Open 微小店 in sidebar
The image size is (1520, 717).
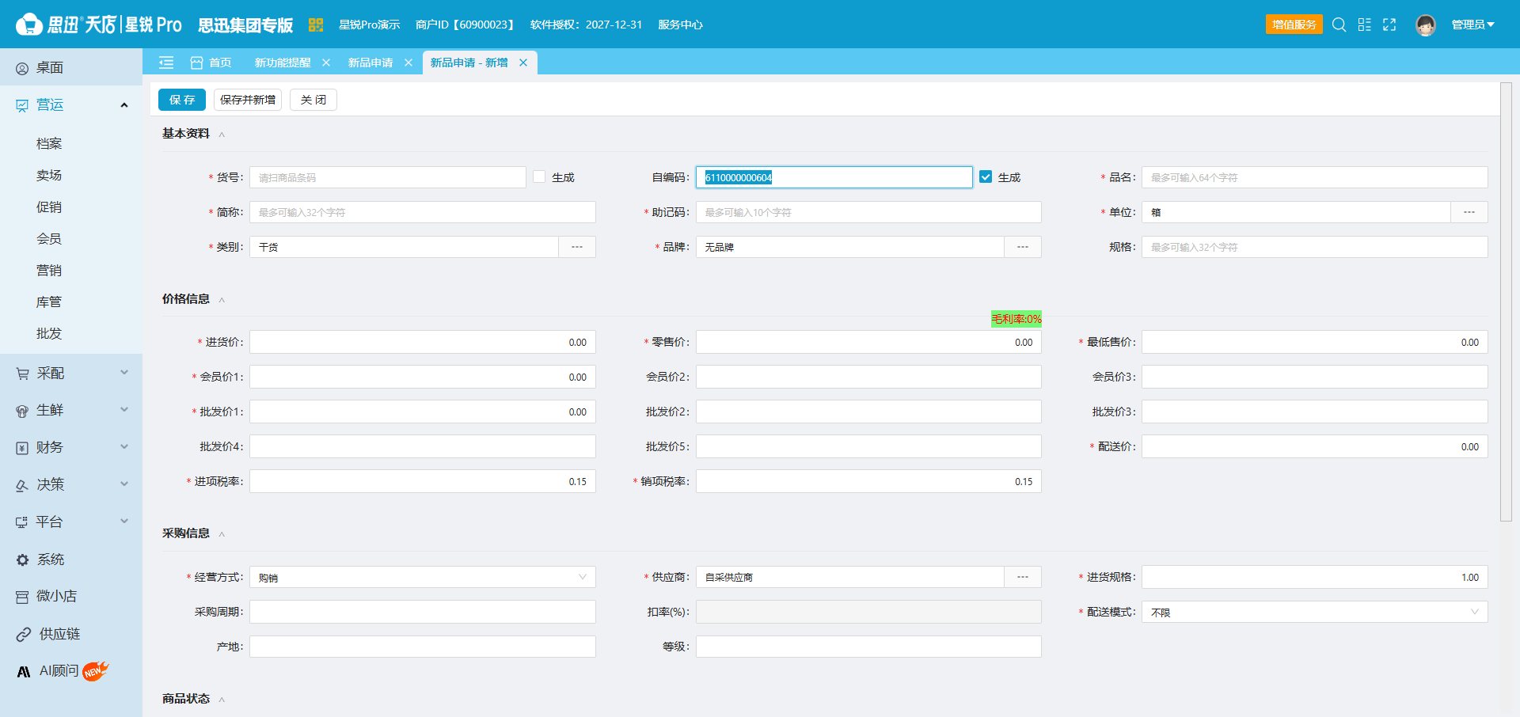[71, 597]
